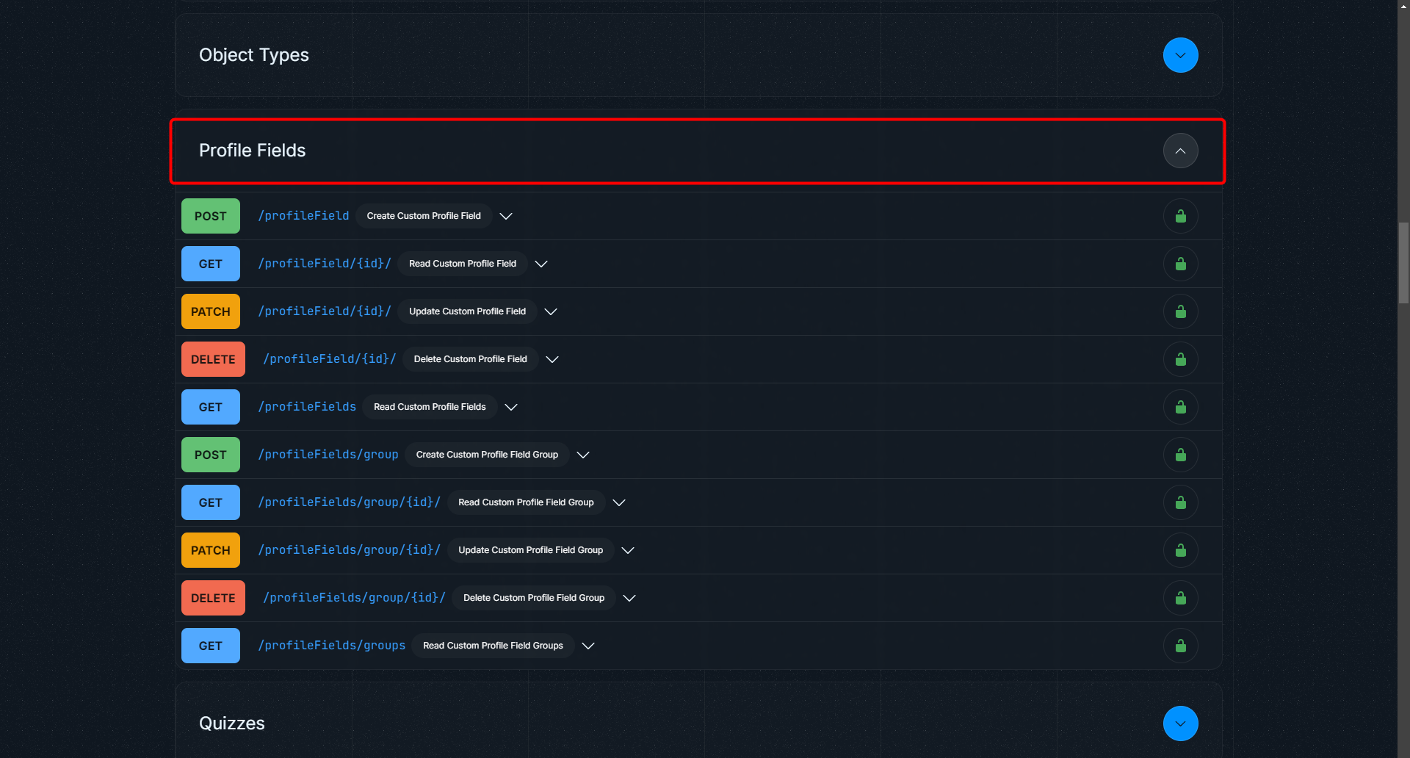Expand the Update Custom Profile Field endpoint

coord(551,311)
